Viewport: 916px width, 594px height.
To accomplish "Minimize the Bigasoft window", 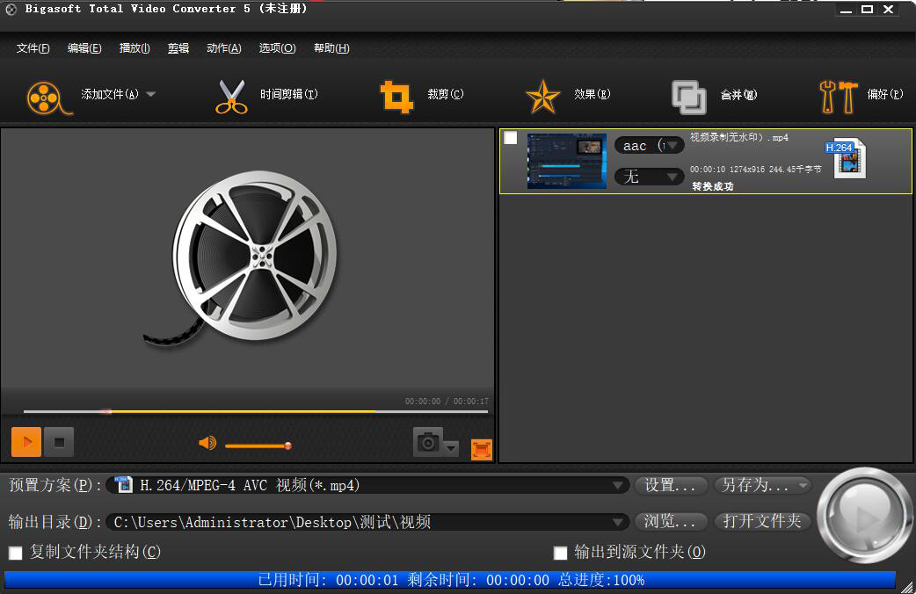I will click(846, 10).
